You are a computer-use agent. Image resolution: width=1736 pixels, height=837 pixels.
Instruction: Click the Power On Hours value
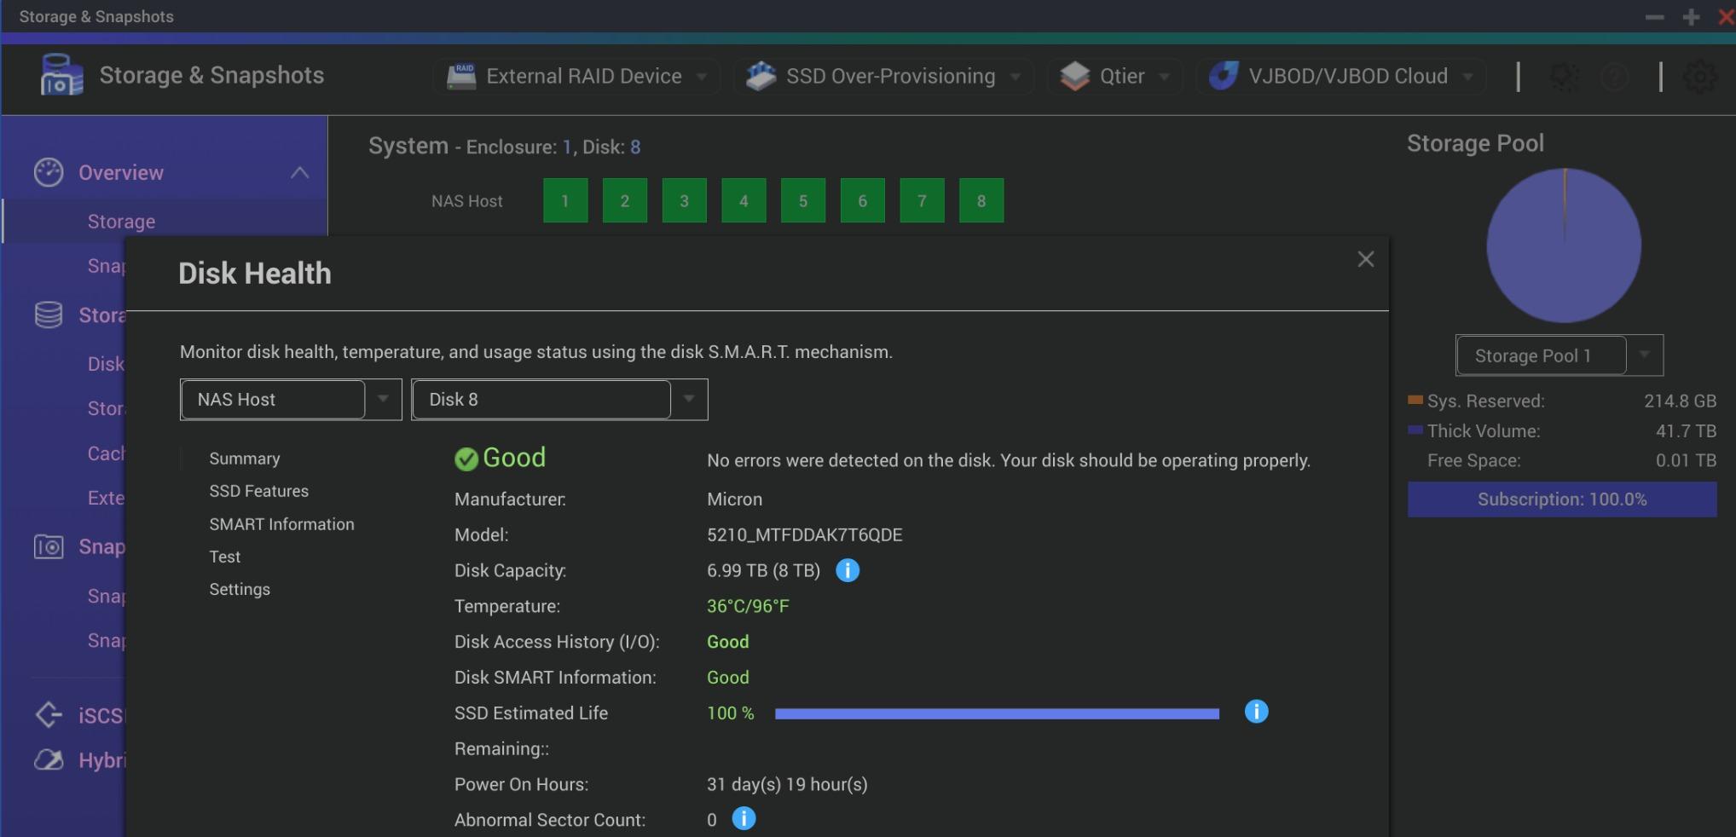click(x=787, y=784)
